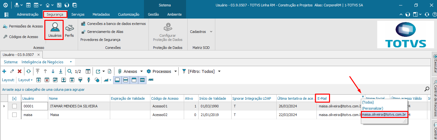Toggle first panel layout button (bottom band)

tap(118, 80)
